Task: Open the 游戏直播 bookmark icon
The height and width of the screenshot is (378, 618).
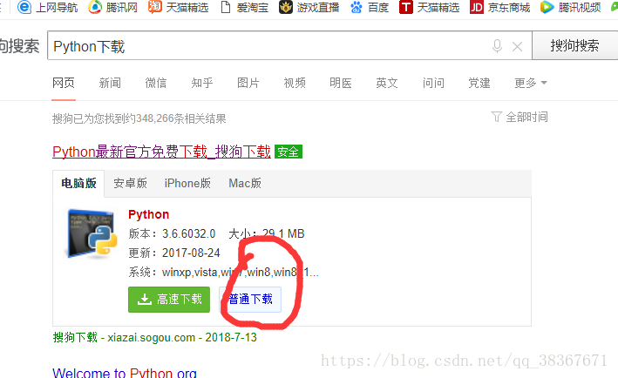Action: point(286,7)
